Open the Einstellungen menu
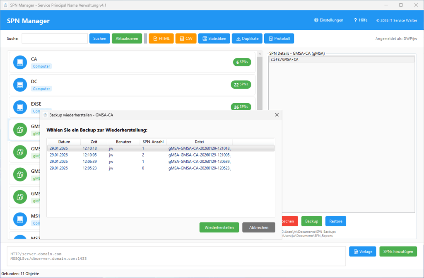This screenshot has width=424, height=278. click(x=328, y=19)
